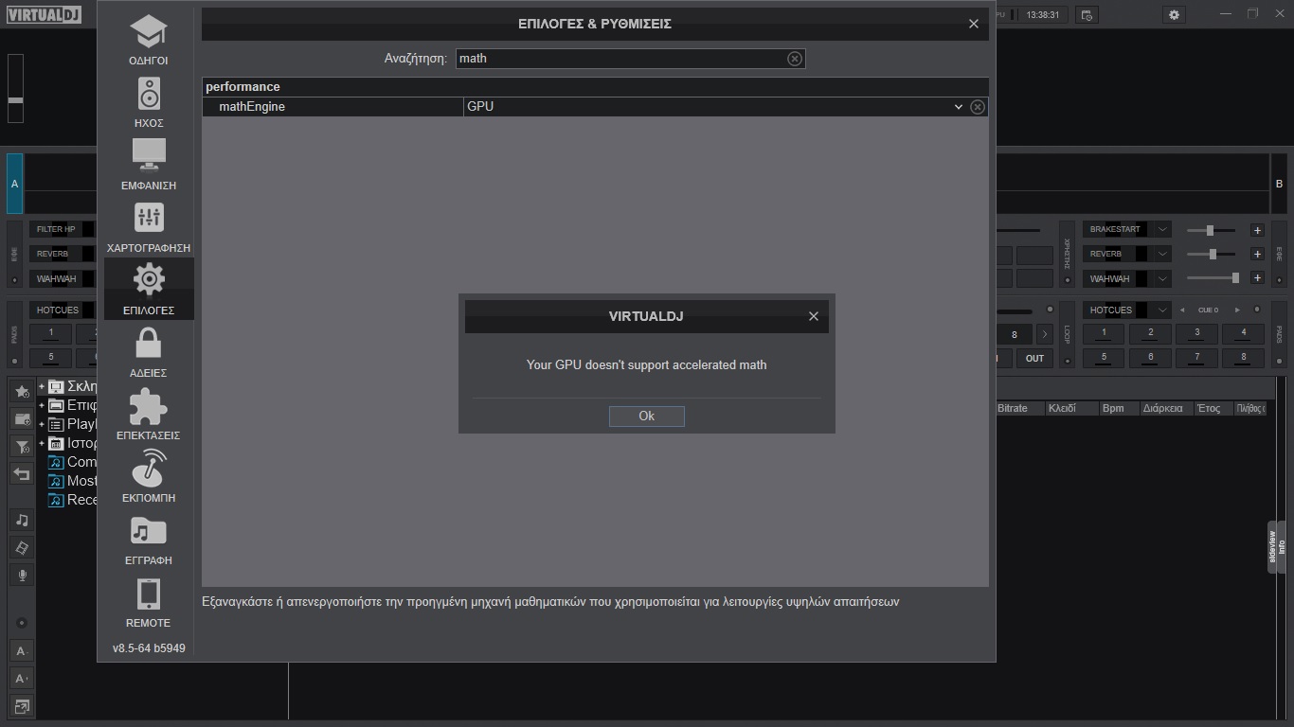
Task: Clear the search field with the X icon
Action: 795,59
